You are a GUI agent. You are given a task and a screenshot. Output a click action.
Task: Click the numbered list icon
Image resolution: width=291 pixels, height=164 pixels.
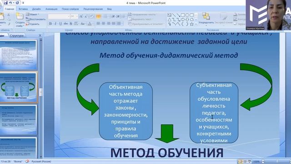(x=106, y=16)
